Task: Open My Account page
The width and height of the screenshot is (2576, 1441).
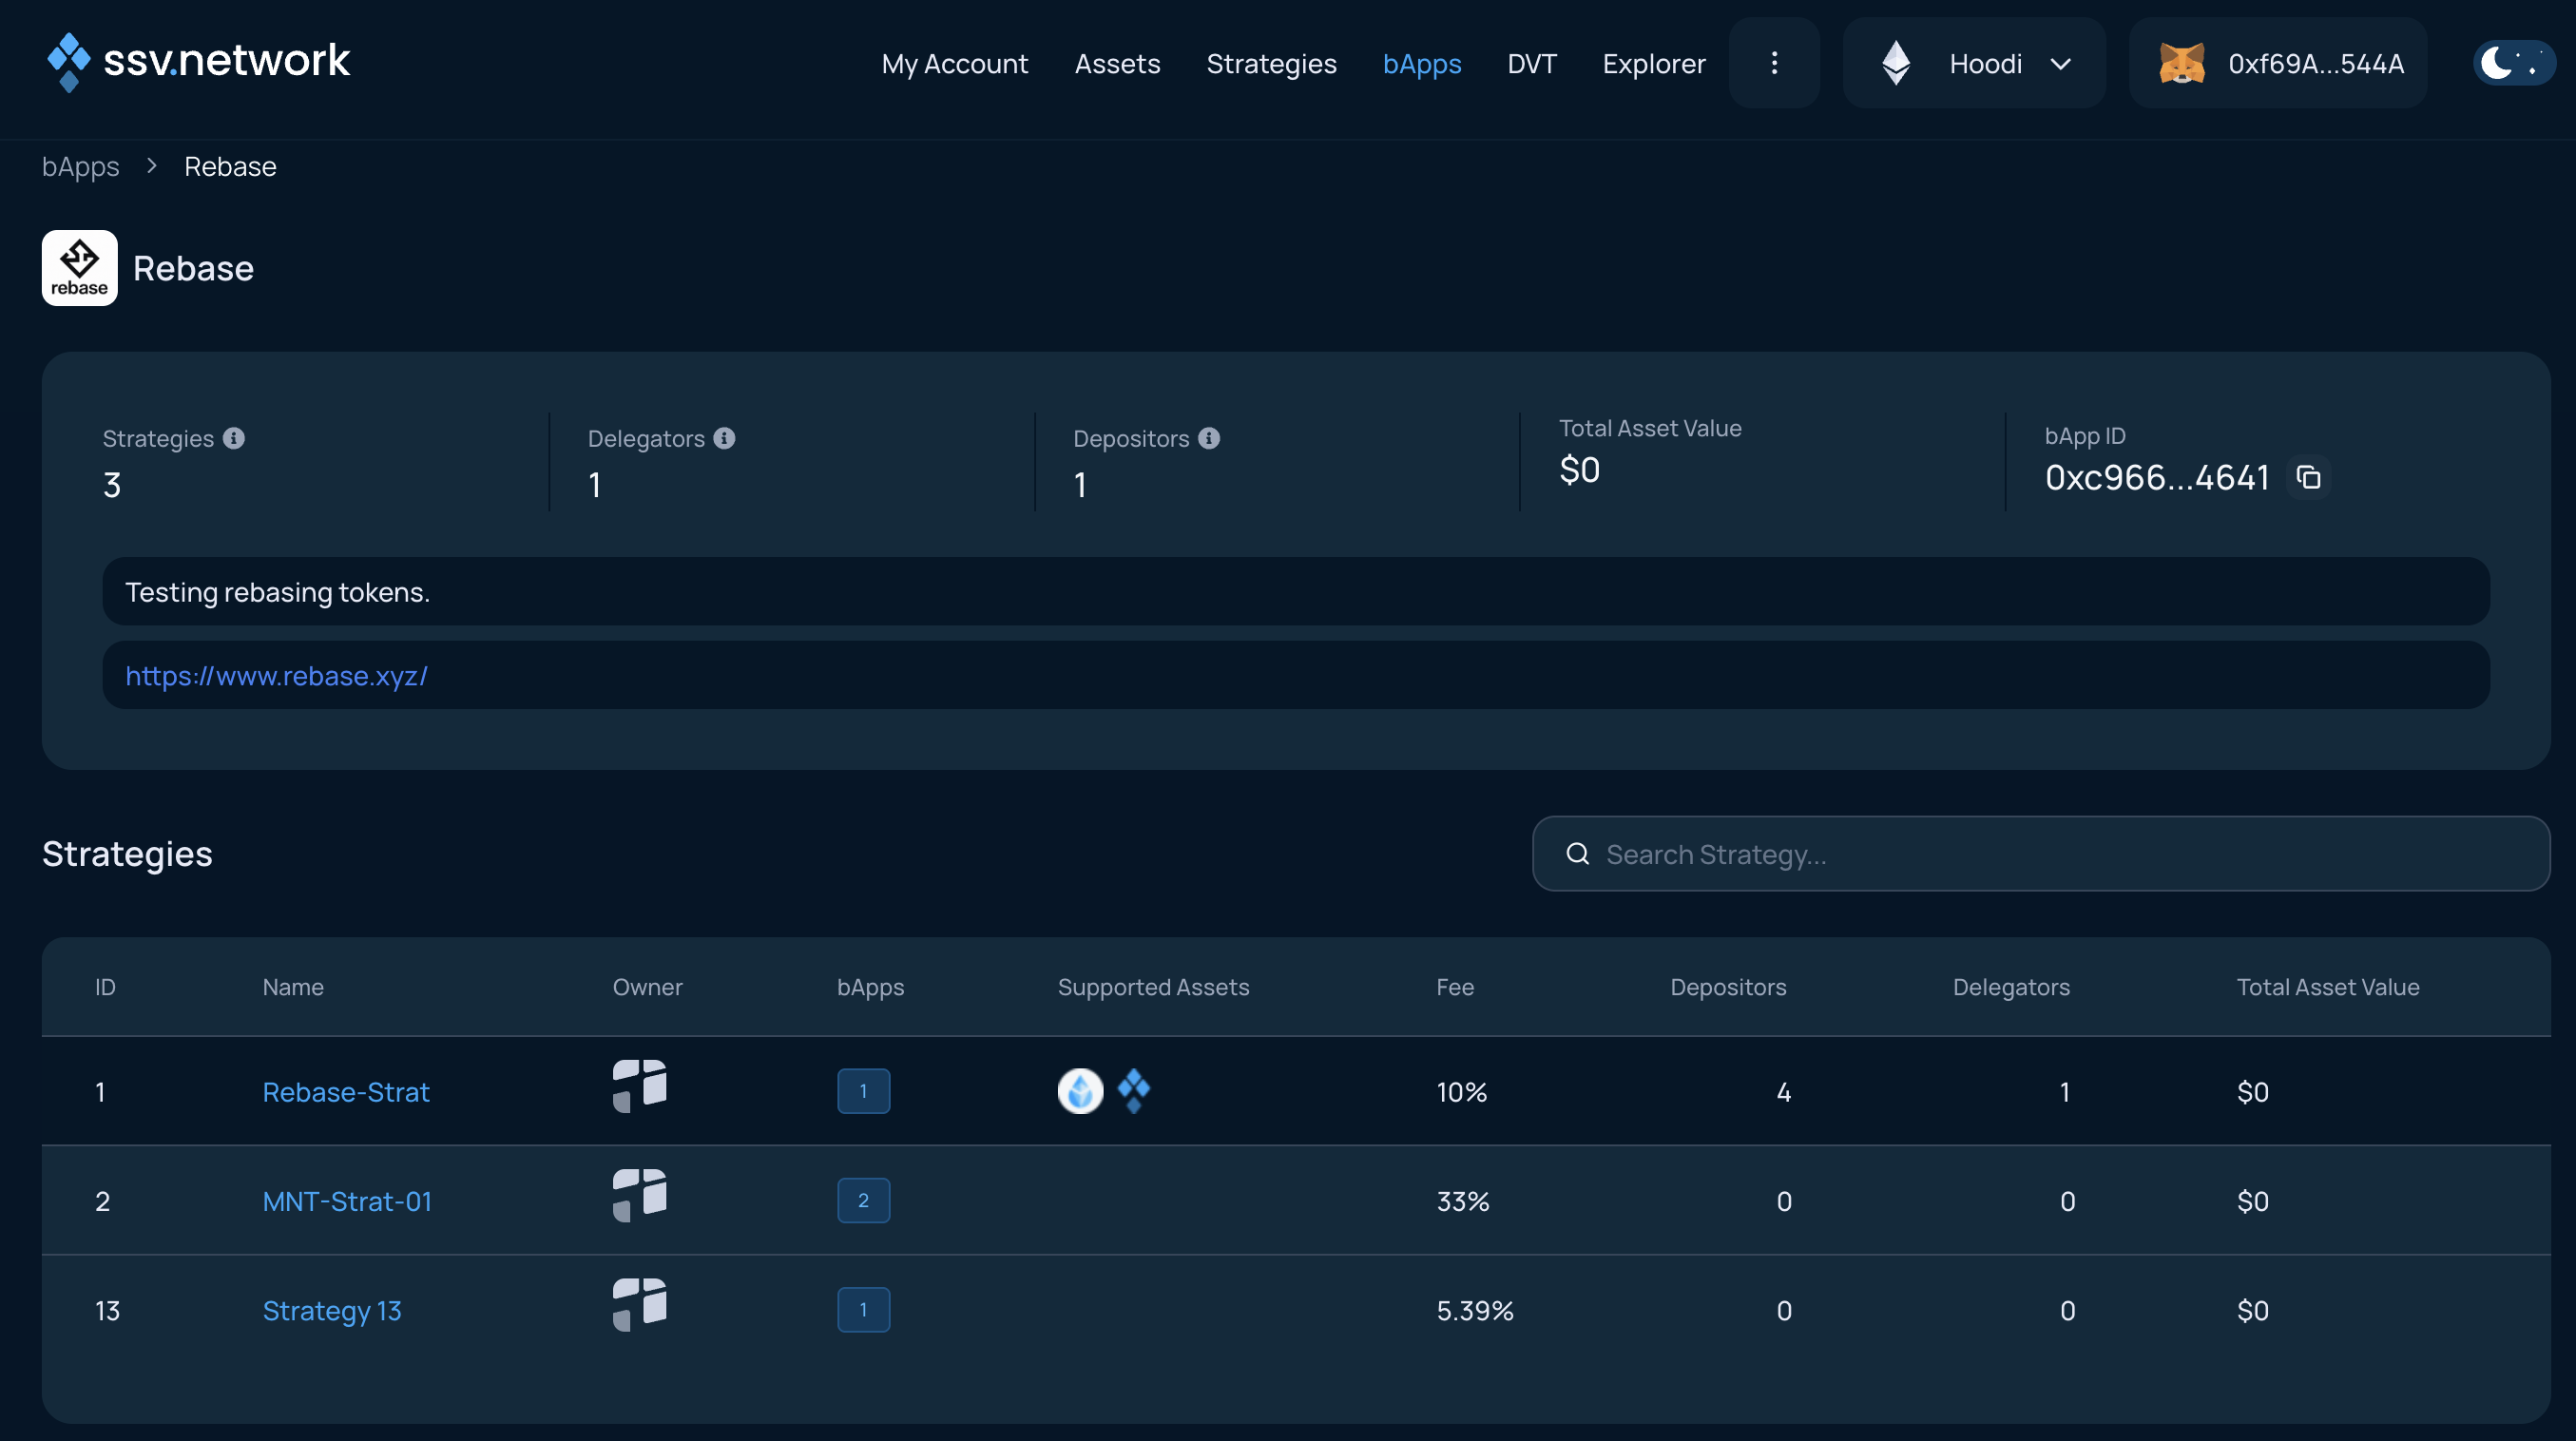Action: 954,63
